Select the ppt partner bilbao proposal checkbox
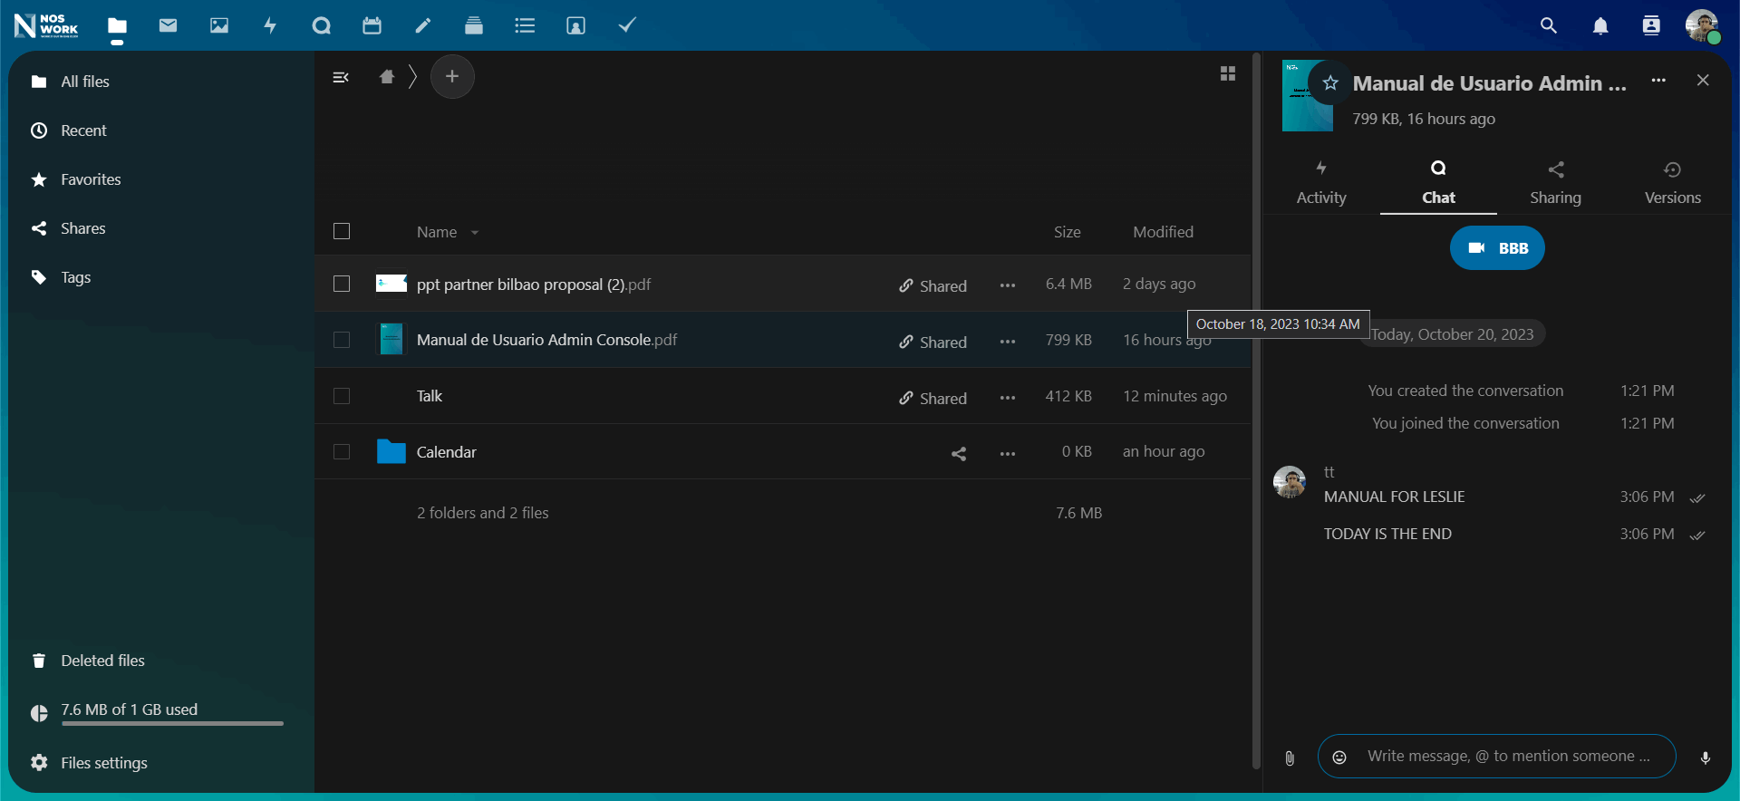This screenshot has width=1740, height=801. tap(342, 284)
